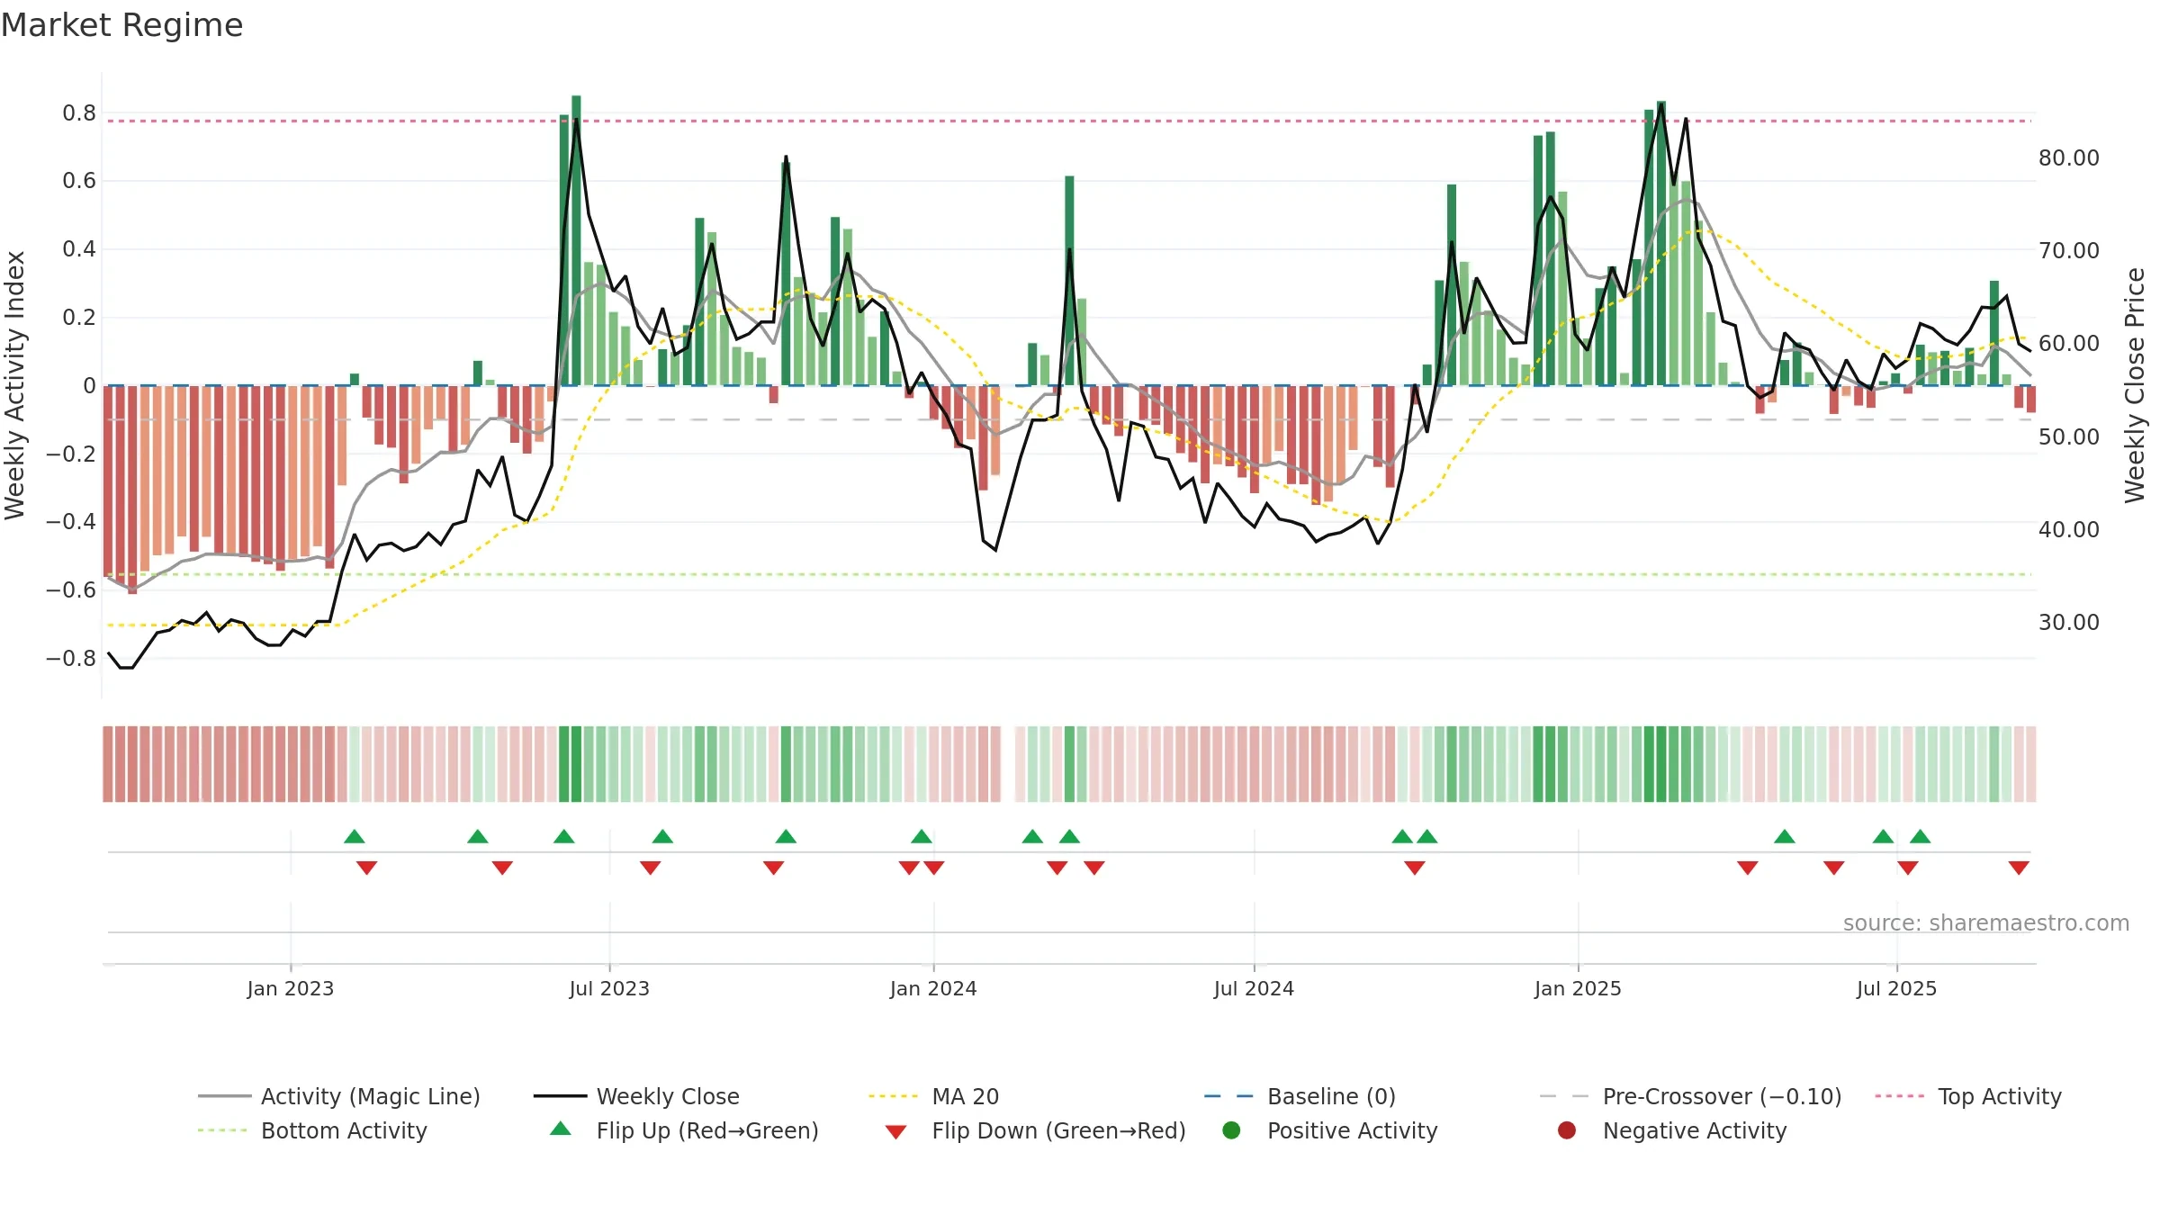The image size is (2160, 1215).
Task: Toggle Flip Down (Green→Red) legend entry
Action: point(1035,1130)
